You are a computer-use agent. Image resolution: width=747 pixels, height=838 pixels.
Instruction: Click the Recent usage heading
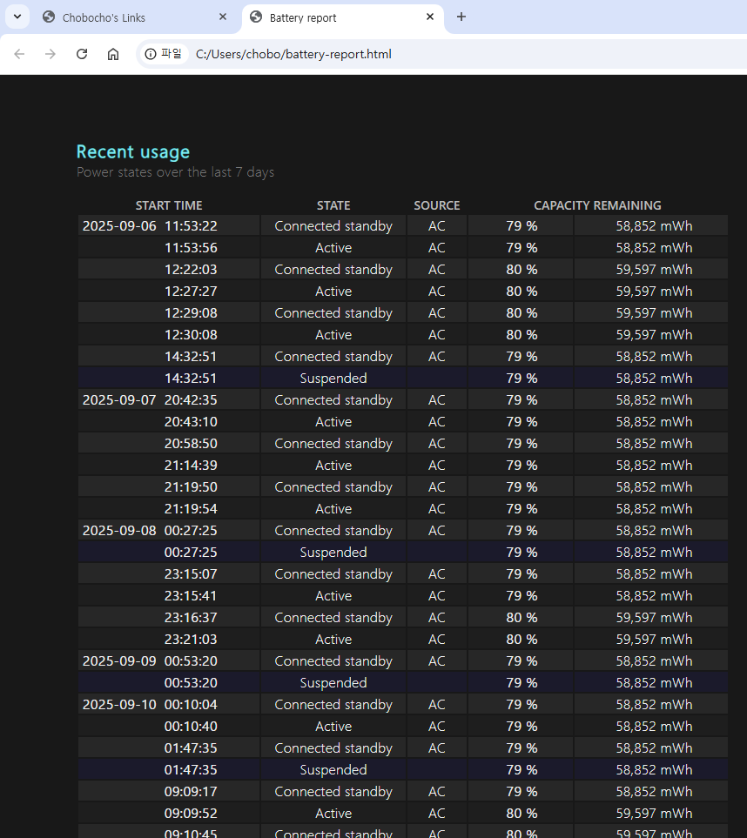tap(133, 151)
